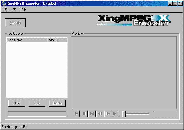This screenshot has height=130, width=184.
Task: Maximize the XingMPEG Encoder window
Action: click(x=175, y=4)
